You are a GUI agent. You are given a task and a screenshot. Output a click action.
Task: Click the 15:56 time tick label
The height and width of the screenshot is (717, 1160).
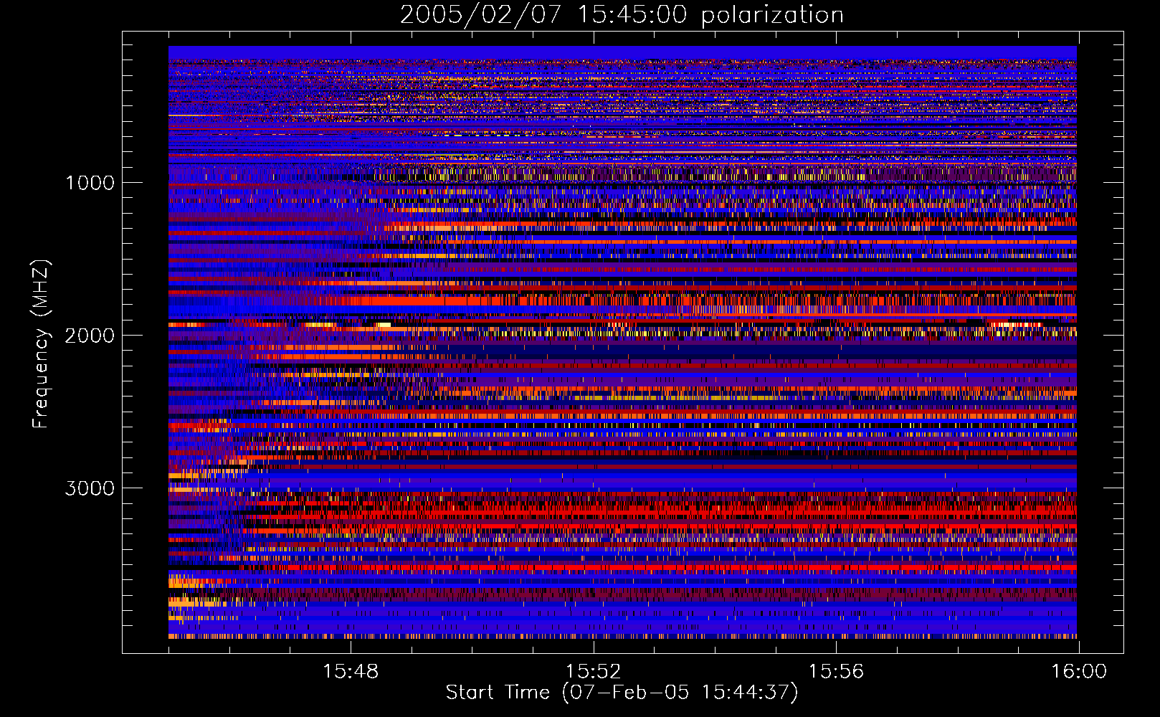(836, 671)
